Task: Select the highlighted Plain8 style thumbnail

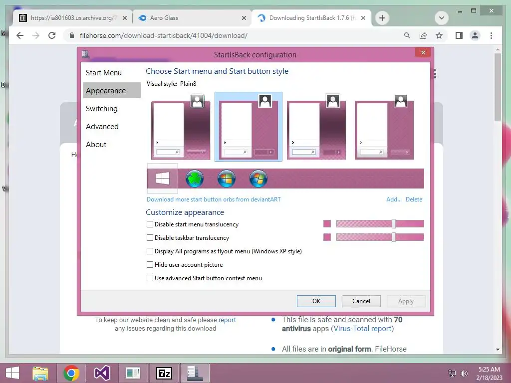Action: (x=249, y=127)
